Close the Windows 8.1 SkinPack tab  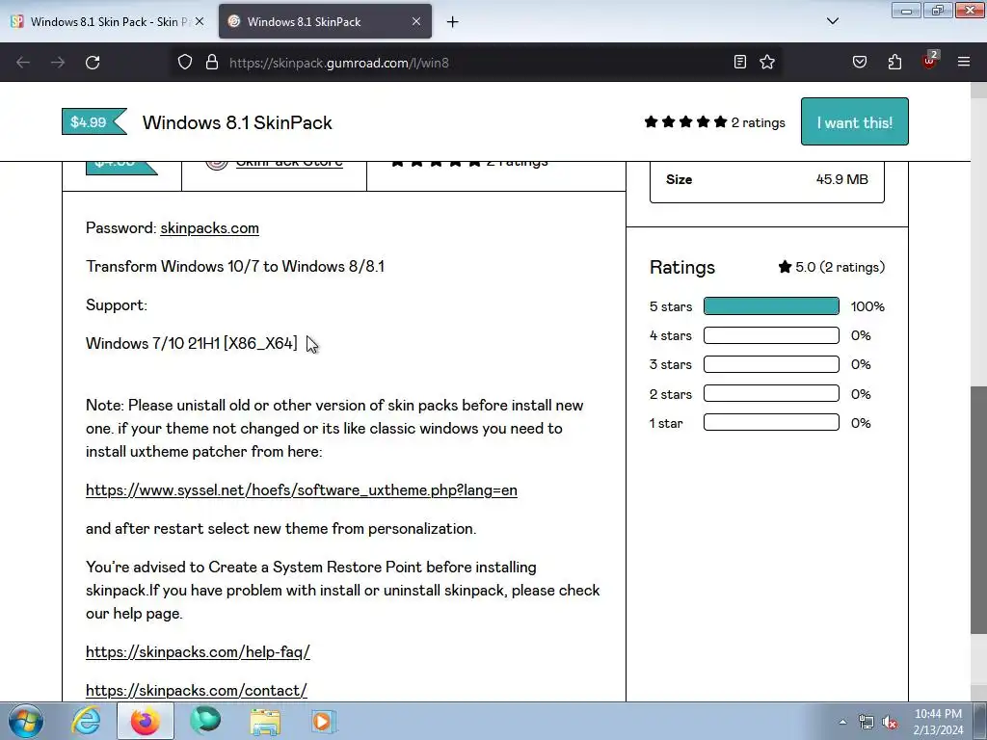416,21
